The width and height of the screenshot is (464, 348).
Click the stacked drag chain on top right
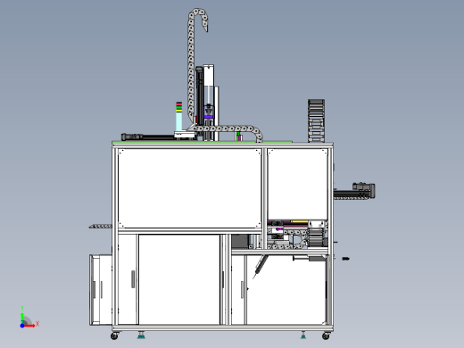click(x=316, y=120)
